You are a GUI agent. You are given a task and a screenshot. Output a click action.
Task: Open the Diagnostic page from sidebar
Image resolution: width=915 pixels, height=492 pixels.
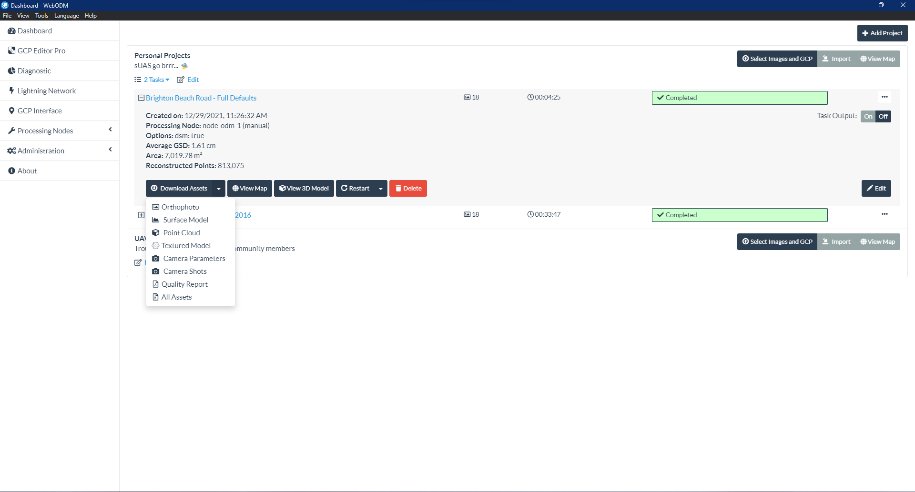click(34, 71)
